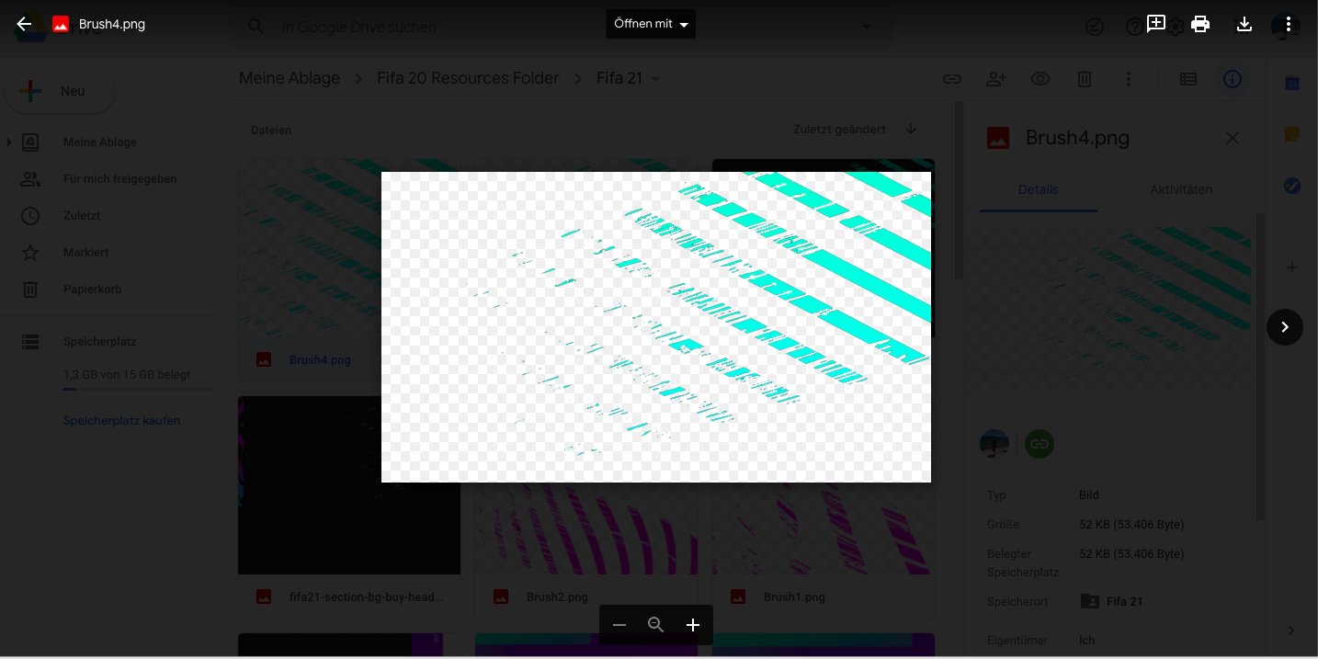
Task: Open search options dropdown arrow in search bar
Action: point(866,28)
